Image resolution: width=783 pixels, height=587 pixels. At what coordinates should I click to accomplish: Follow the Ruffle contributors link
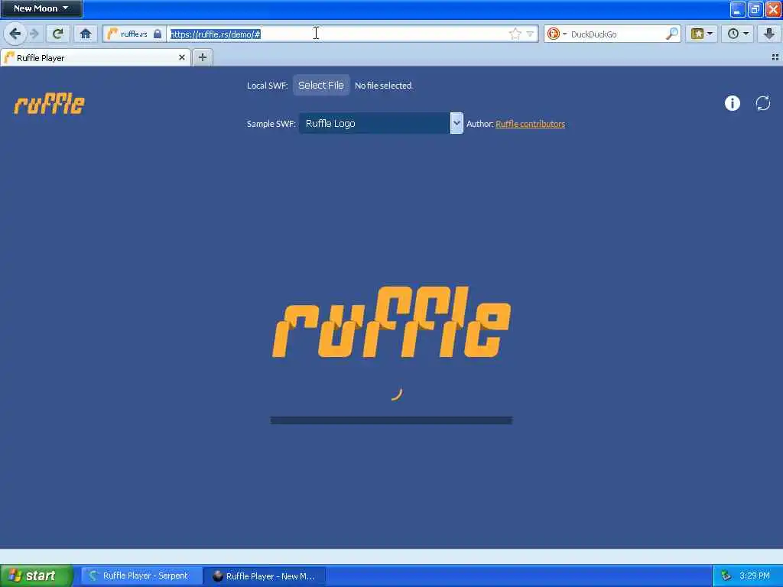pyautogui.click(x=531, y=124)
